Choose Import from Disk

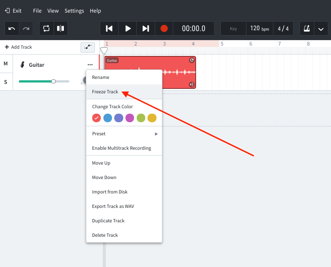click(x=124, y=192)
